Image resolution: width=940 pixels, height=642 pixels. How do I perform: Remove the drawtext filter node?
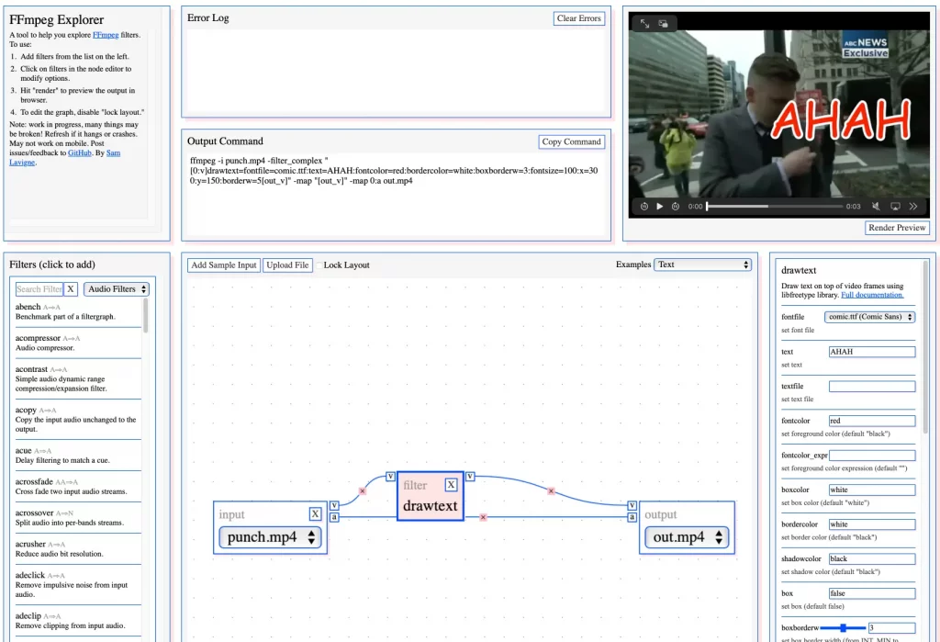[451, 485]
